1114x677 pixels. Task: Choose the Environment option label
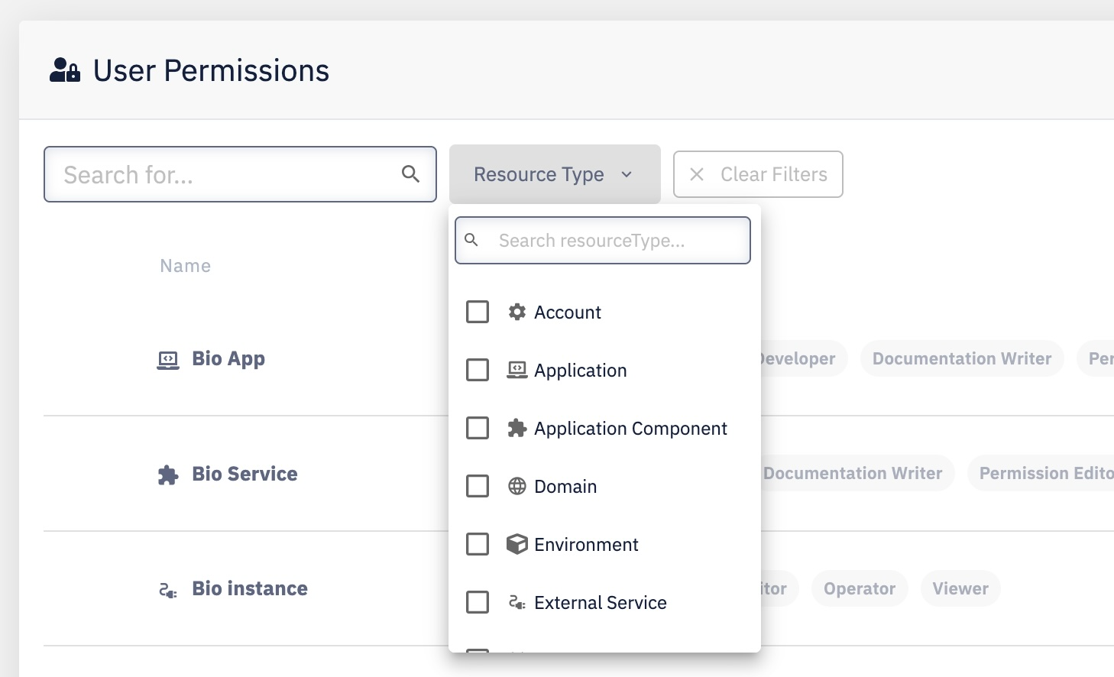[x=586, y=545]
